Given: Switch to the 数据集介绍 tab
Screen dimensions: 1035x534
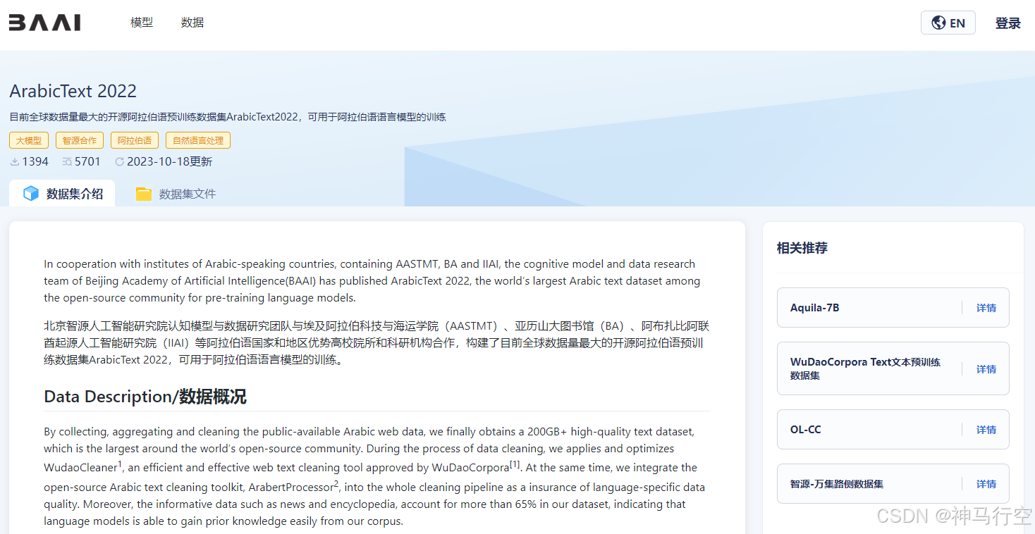Looking at the screenshot, I should coord(62,193).
